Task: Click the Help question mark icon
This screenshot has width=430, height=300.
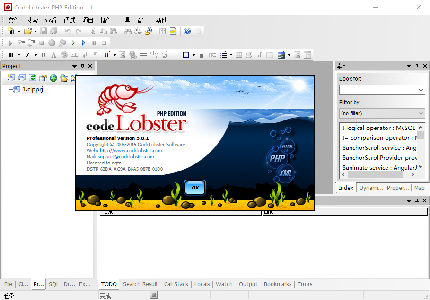Action: pos(187,31)
